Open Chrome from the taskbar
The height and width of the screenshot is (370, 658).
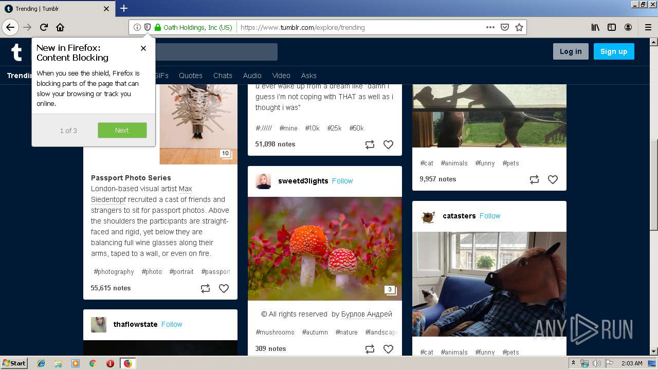point(93,363)
